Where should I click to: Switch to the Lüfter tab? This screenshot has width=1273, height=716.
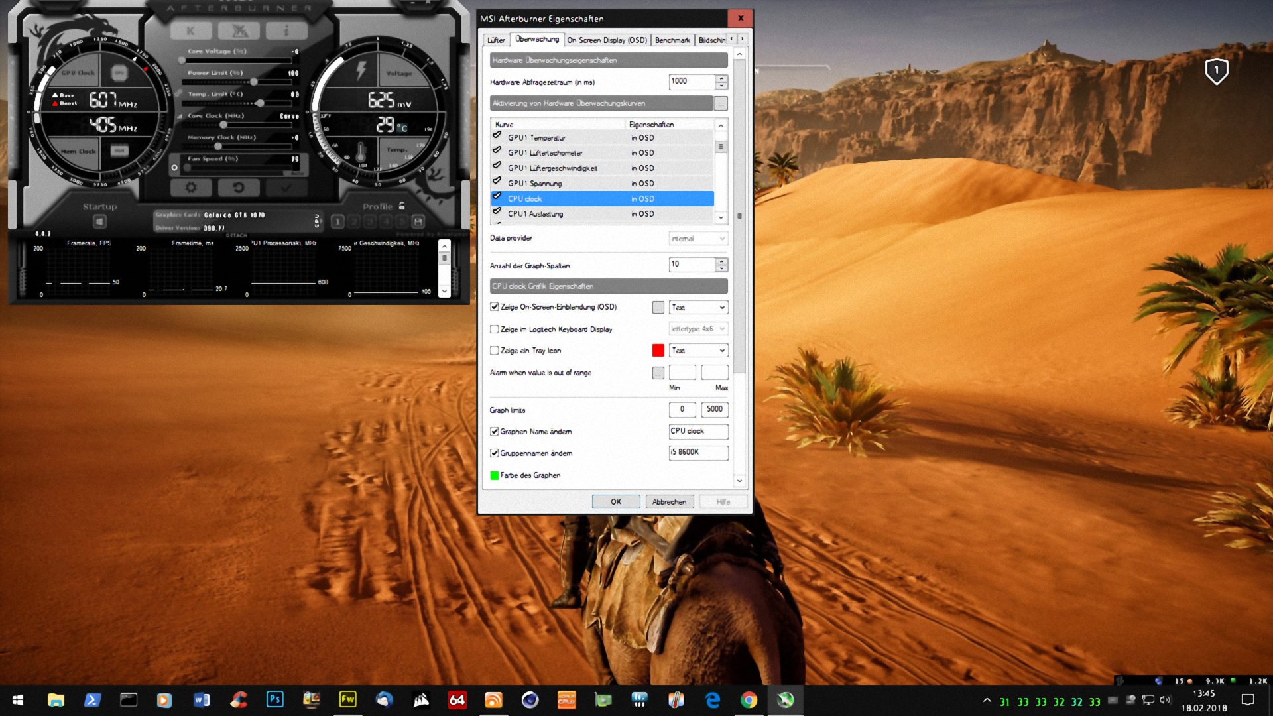[x=496, y=40]
